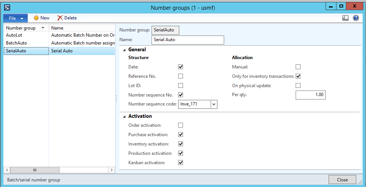Toggle the view layout icon beside Help
The image size is (366, 187).
(345, 18)
